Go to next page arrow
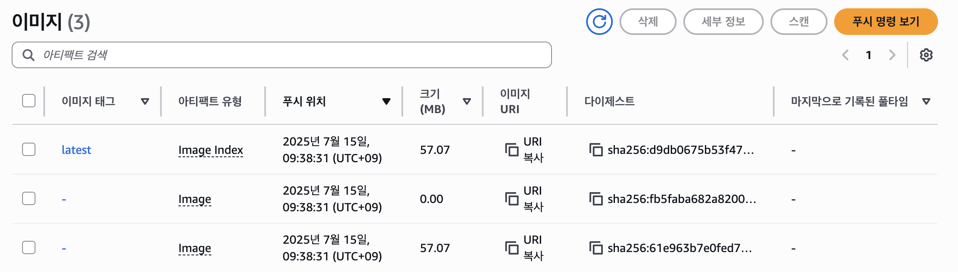This screenshot has height=272, width=958. [x=892, y=55]
